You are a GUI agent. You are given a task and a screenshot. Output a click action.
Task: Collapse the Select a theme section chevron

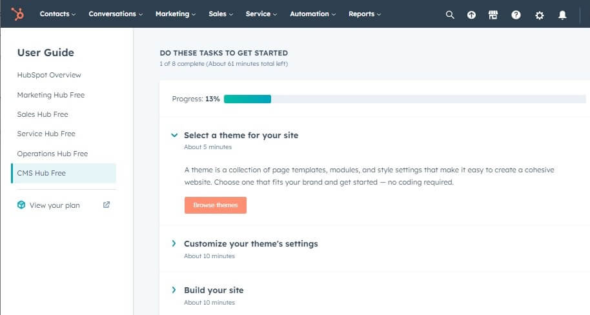point(174,135)
